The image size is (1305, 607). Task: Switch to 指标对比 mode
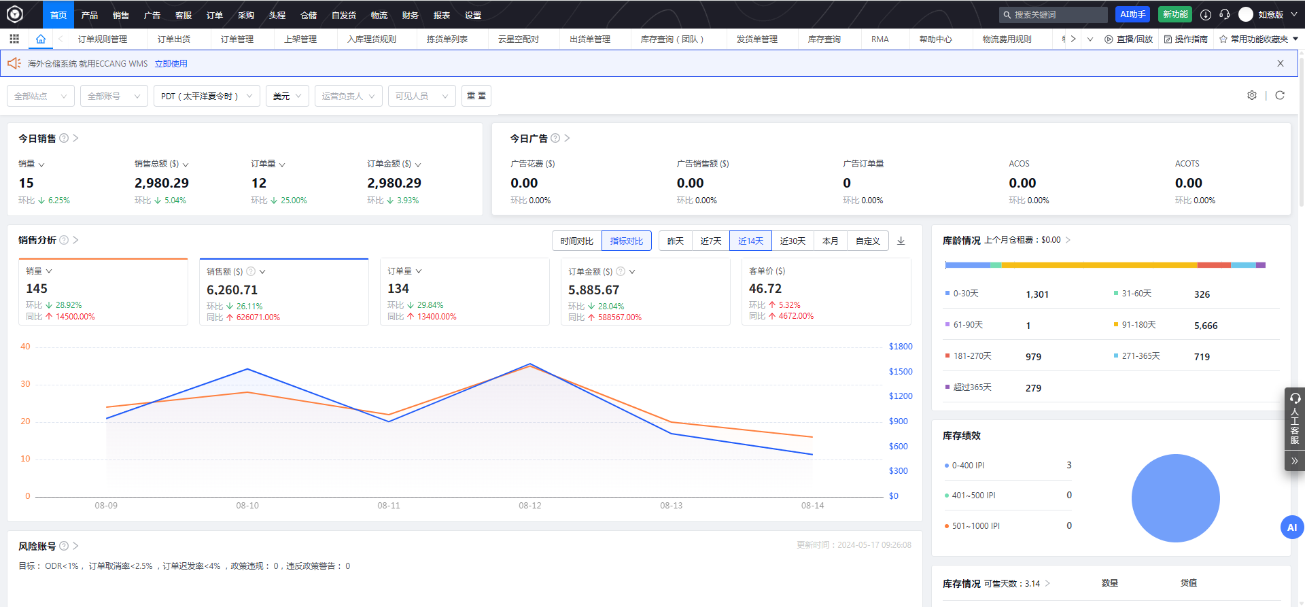[x=627, y=241]
